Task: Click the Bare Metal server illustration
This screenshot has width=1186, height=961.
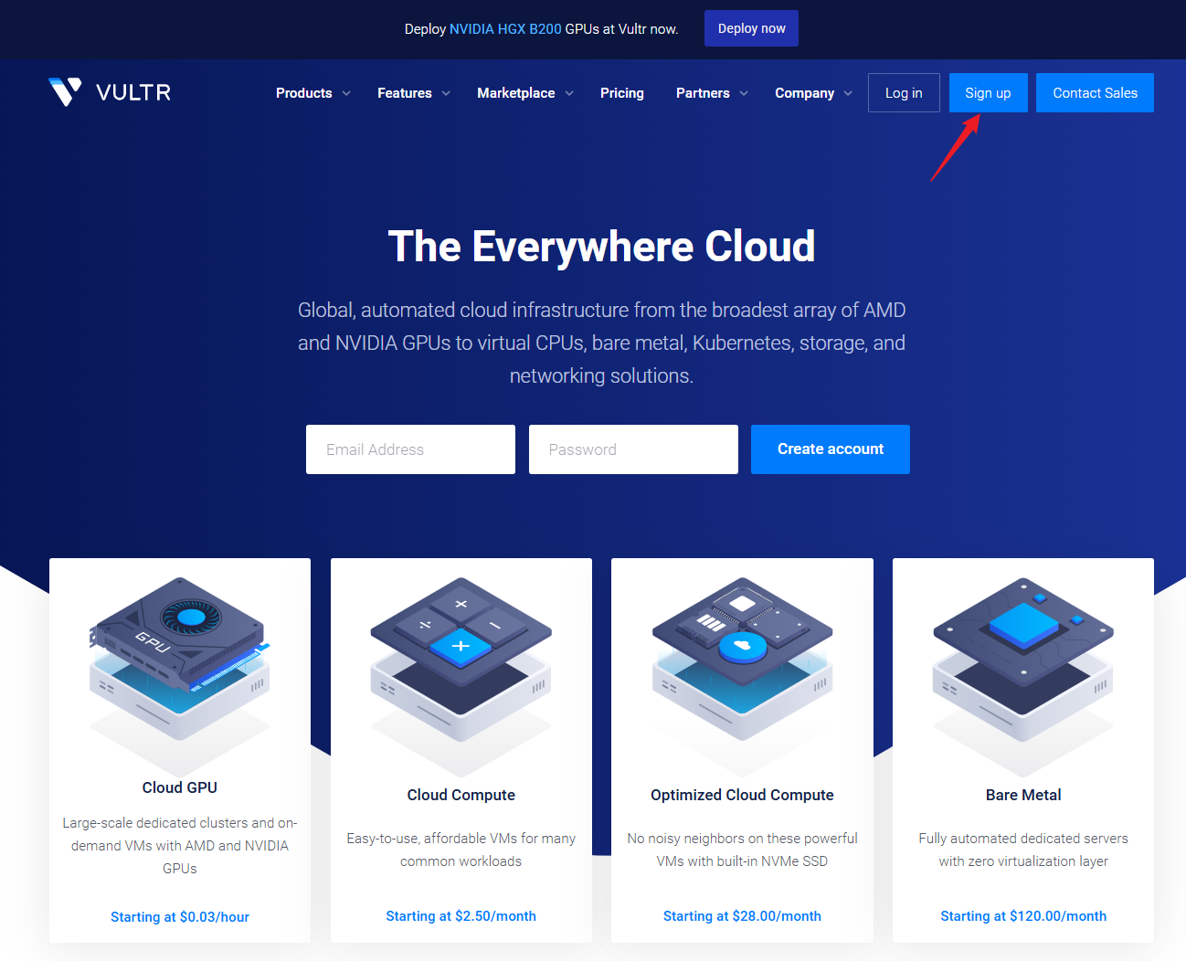Action: [1022, 658]
